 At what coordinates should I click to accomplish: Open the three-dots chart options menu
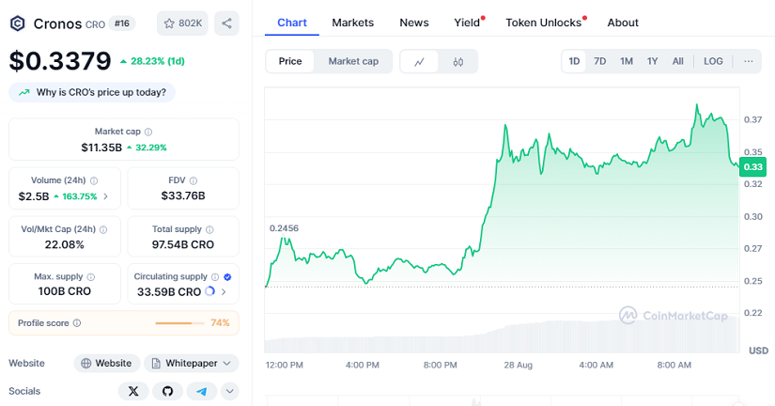[748, 61]
